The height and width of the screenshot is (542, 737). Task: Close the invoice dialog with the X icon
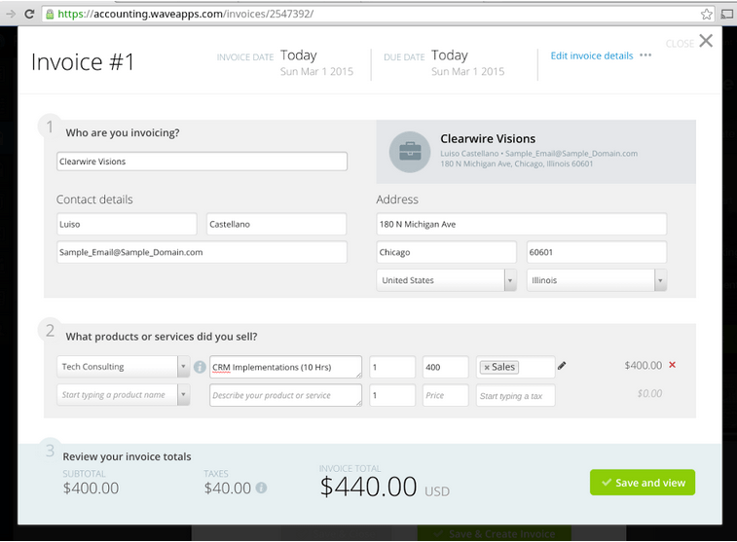click(706, 41)
